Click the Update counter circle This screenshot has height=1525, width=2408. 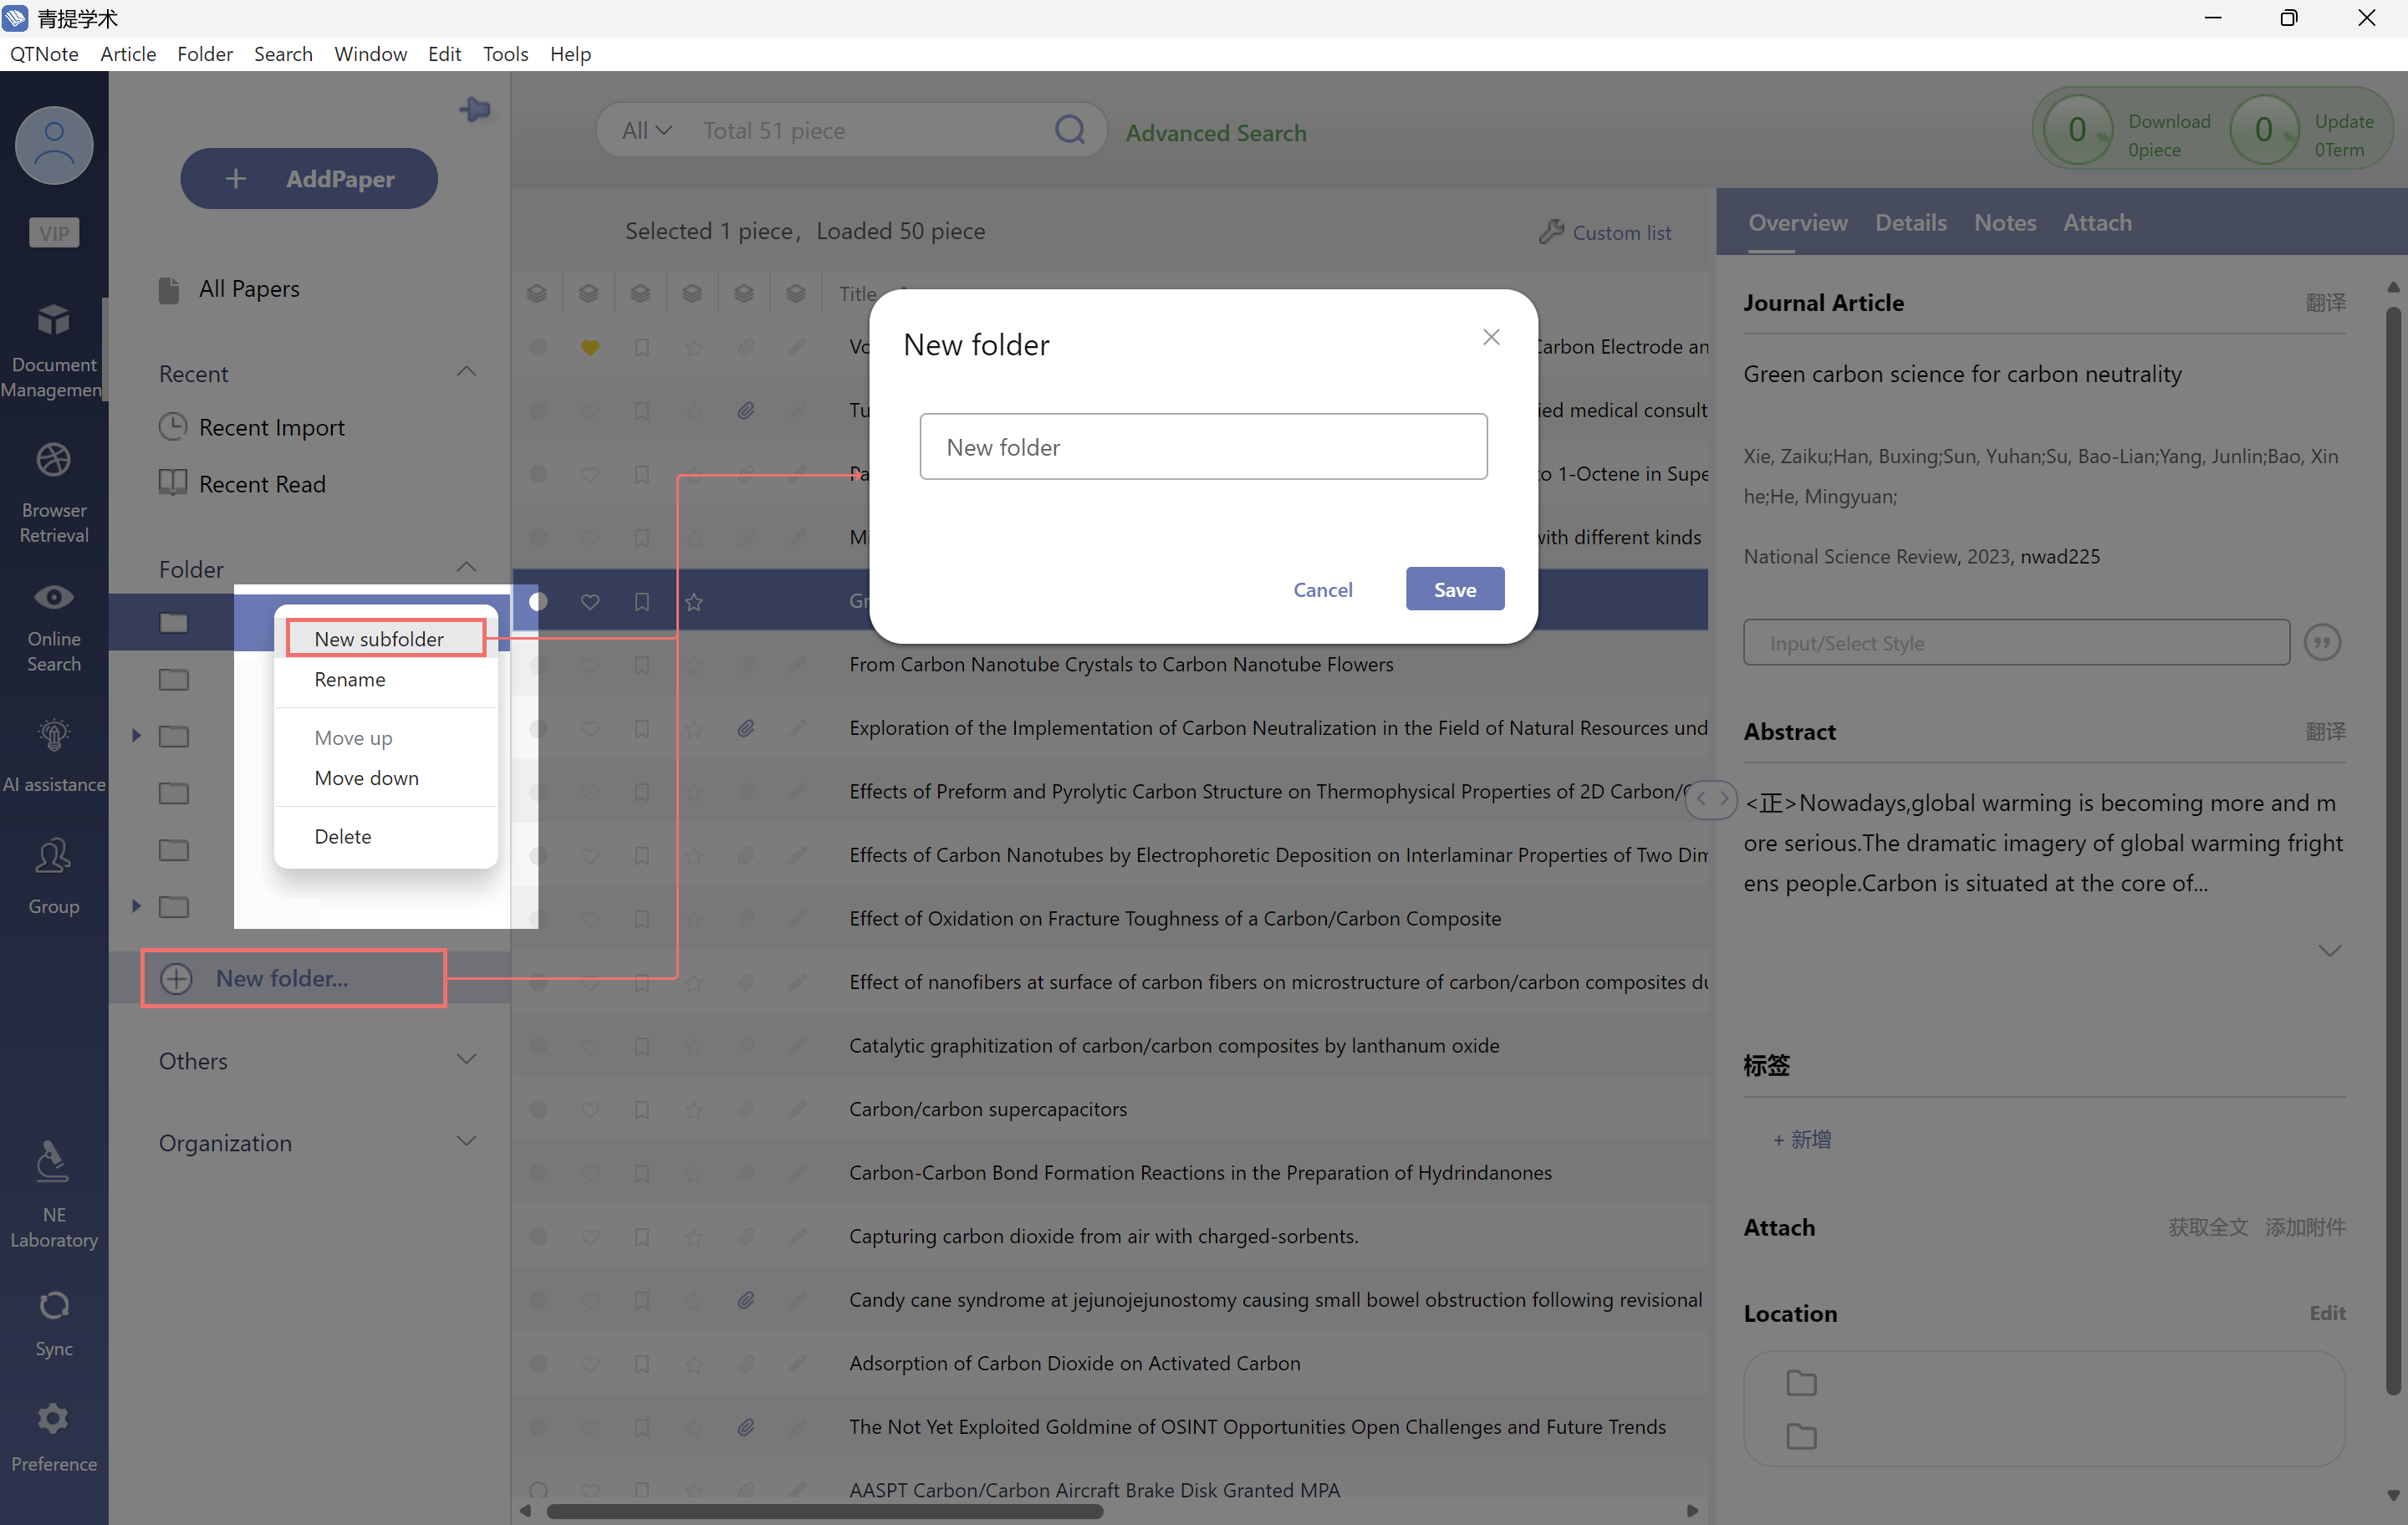click(x=2263, y=130)
